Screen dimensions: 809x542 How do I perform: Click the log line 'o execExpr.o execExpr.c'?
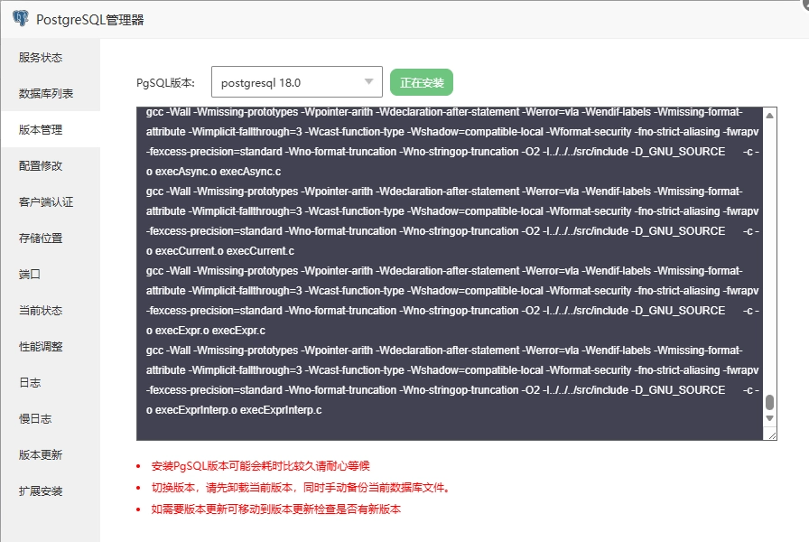(x=205, y=331)
